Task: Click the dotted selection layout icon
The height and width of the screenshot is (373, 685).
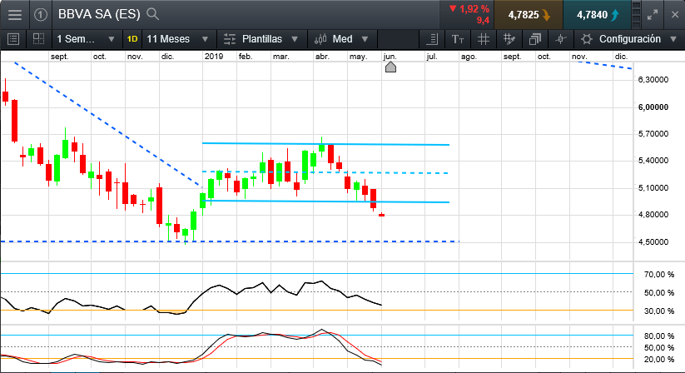Action: (x=38, y=39)
